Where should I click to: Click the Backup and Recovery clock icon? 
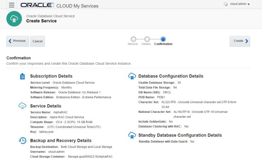point(22,141)
